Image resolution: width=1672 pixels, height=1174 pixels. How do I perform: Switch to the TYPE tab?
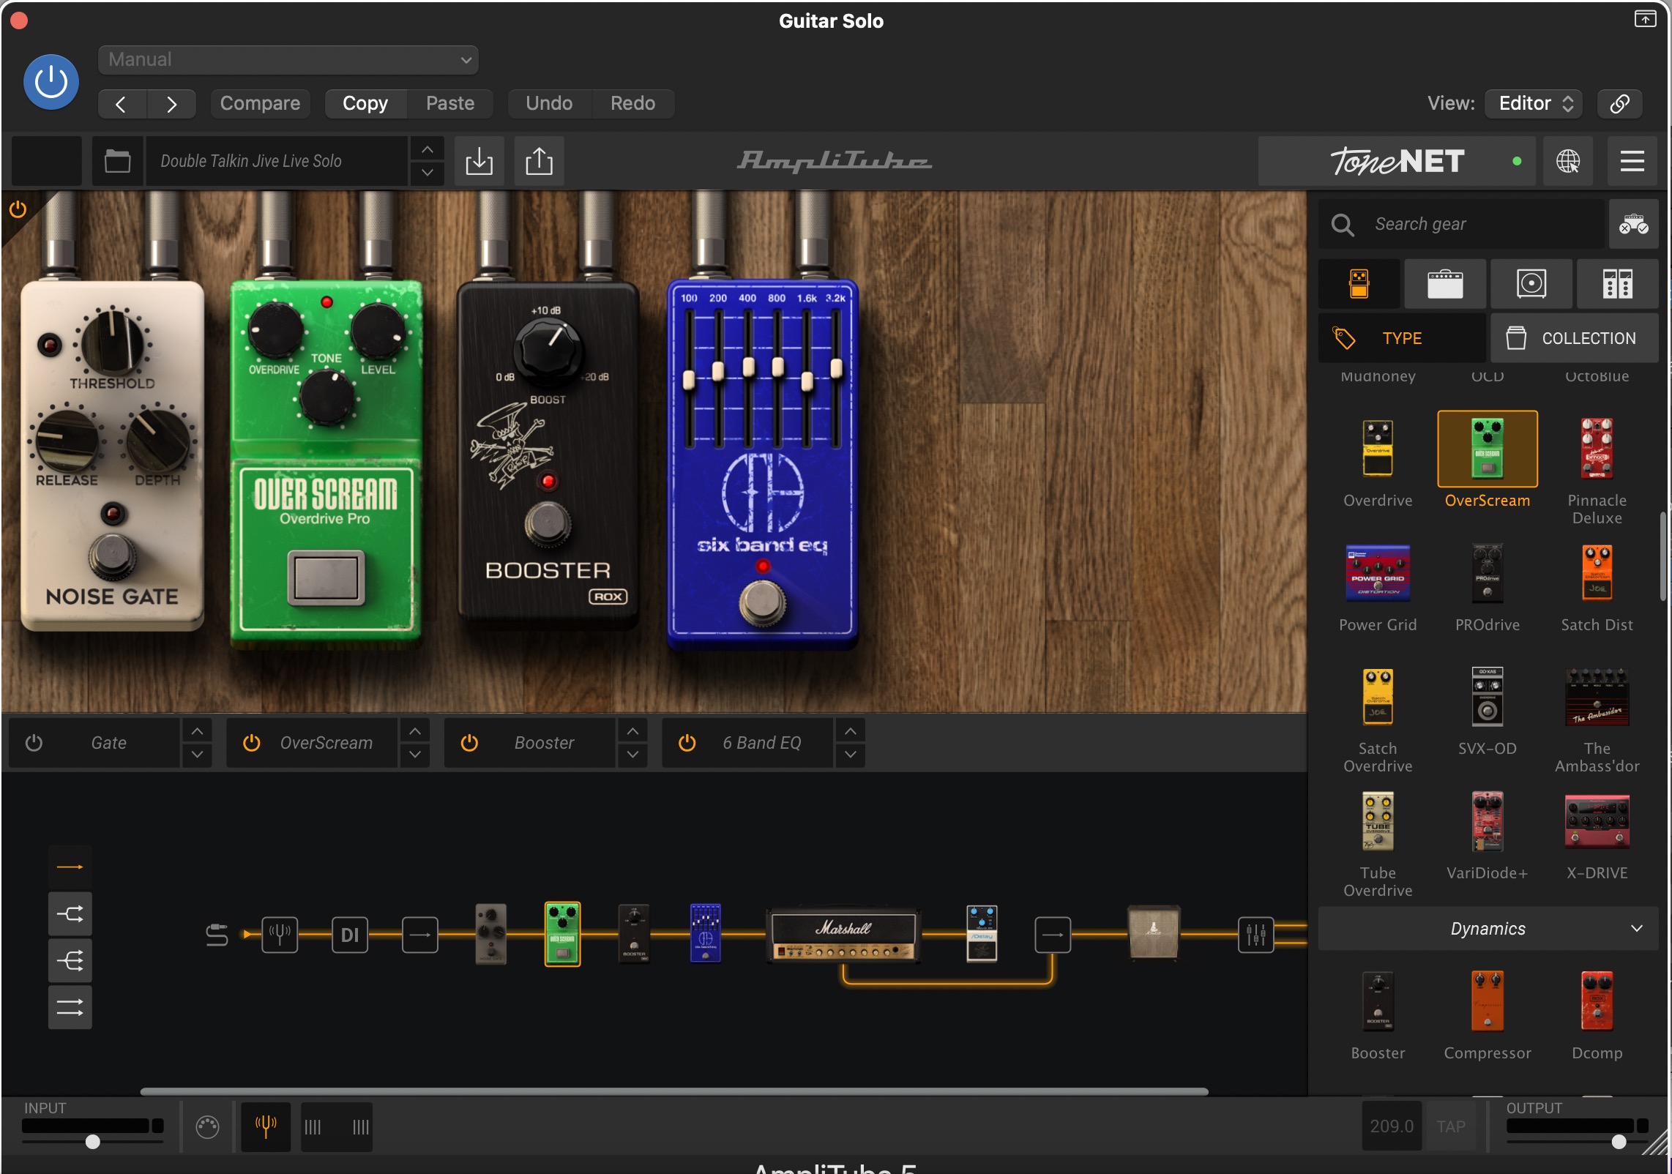pos(1403,338)
